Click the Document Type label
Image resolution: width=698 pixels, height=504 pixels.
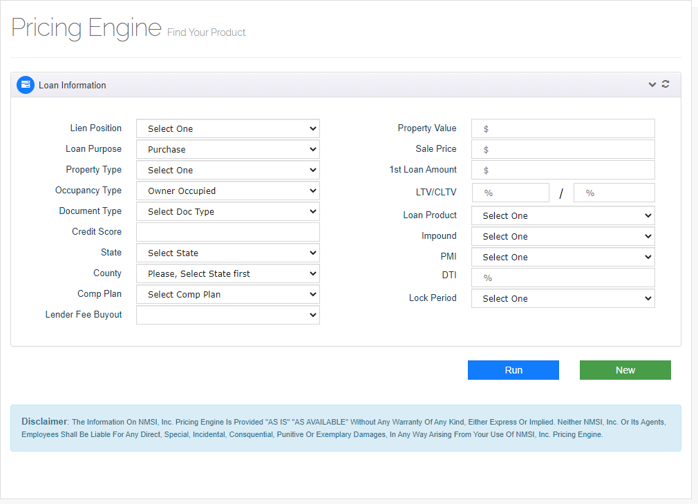point(91,211)
